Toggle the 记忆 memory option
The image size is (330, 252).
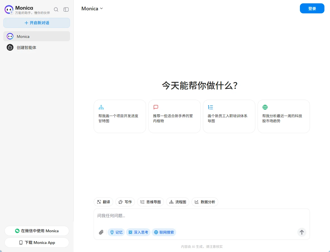coord(116,232)
